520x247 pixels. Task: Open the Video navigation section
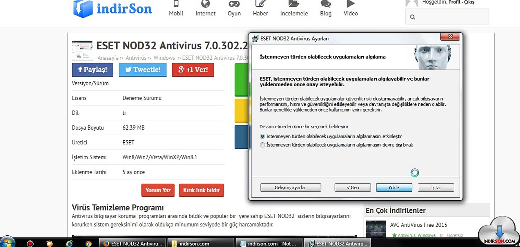[351, 9]
